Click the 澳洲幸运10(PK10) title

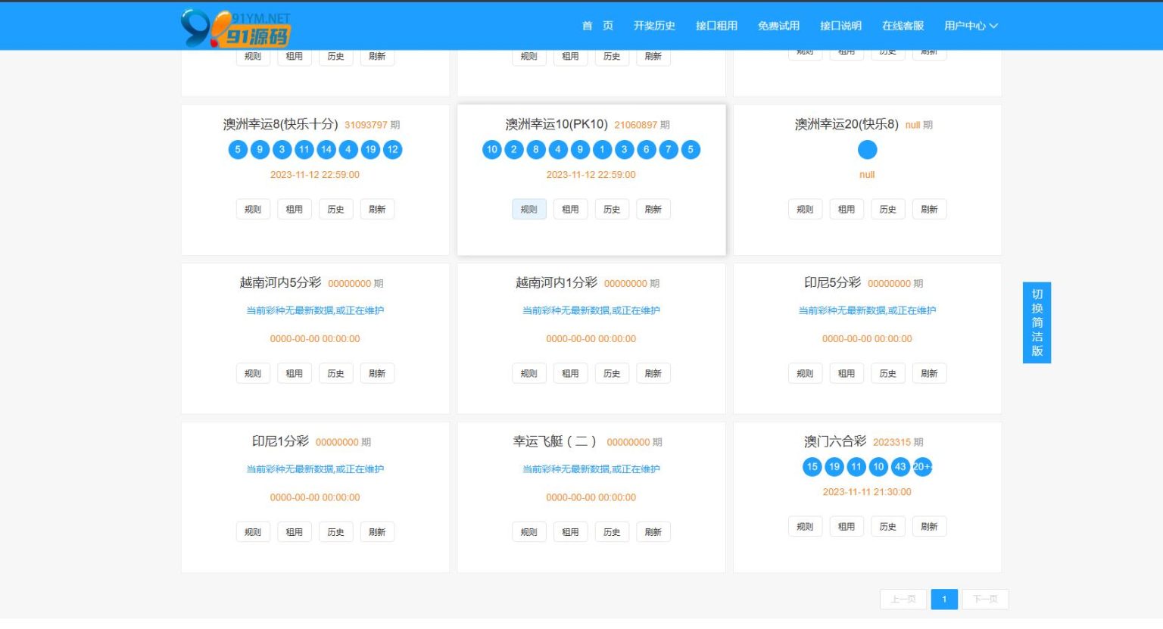click(557, 124)
